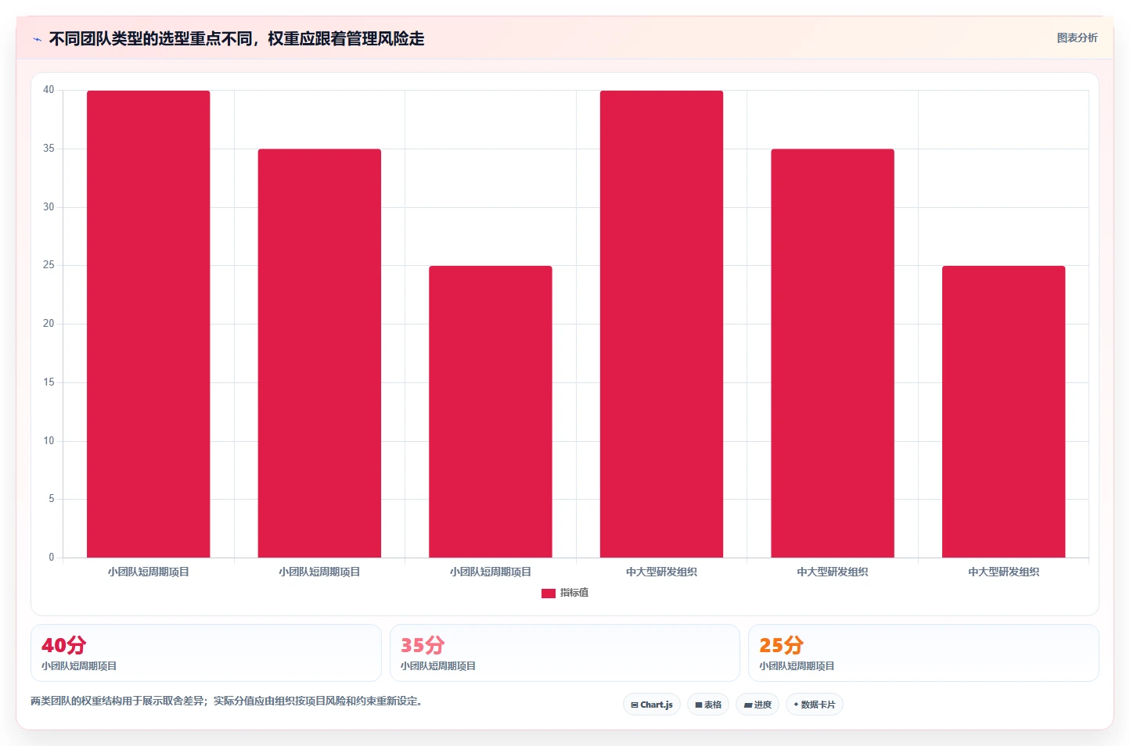
Task: Select the 40分 stat card
Action: [x=206, y=653]
